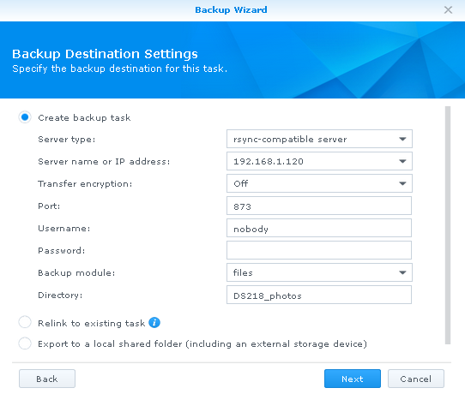This screenshot has height=394, width=465.
Task: Open the Server type dropdown
Action: tap(319, 139)
